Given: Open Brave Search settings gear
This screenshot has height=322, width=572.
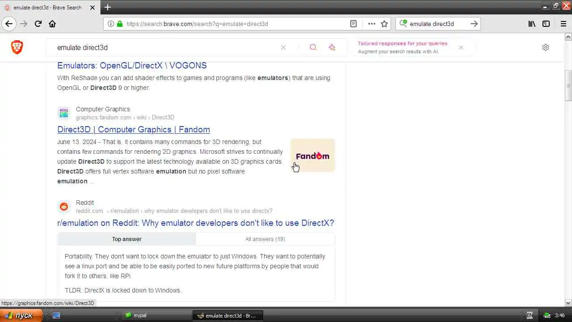Looking at the screenshot, I should (x=546, y=47).
